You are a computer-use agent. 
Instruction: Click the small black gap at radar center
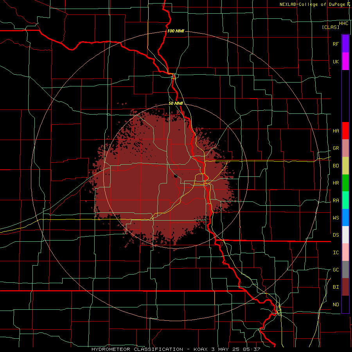(176, 176)
